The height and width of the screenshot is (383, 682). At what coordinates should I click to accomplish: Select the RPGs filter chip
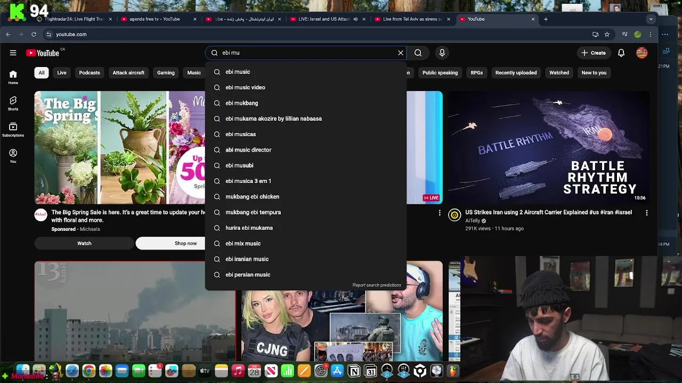pos(476,72)
